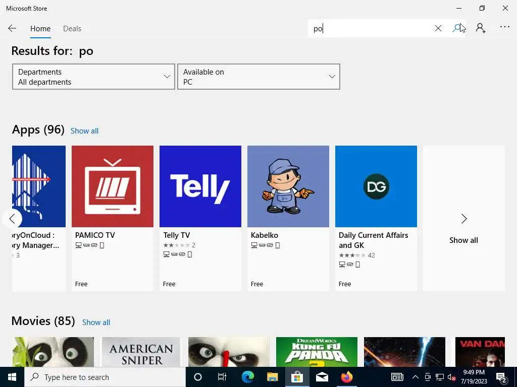Viewport: 517px width, 387px height.
Task: Open the Home tab
Action: pyautogui.click(x=40, y=29)
